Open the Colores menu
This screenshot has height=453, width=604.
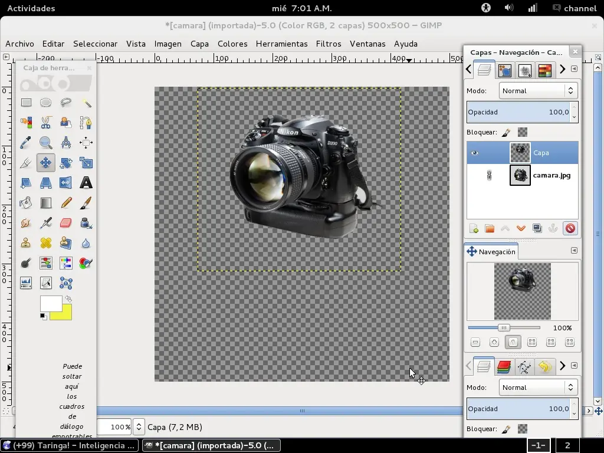232,44
